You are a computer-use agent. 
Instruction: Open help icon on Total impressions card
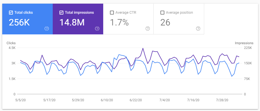[97, 29]
